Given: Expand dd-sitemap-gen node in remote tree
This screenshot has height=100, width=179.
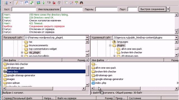Looking at the screenshot, I should point(114,56).
